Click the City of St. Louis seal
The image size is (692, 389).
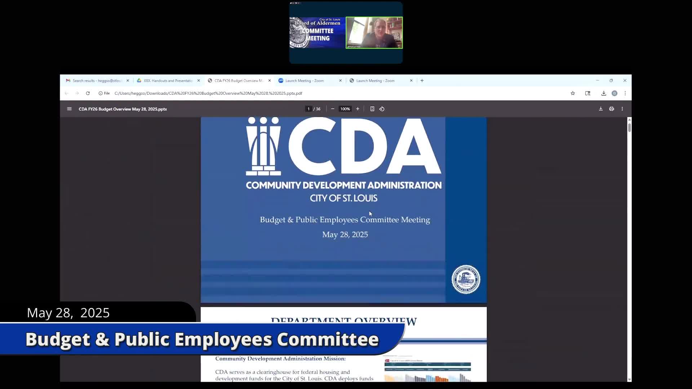pyautogui.click(x=466, y=280)
